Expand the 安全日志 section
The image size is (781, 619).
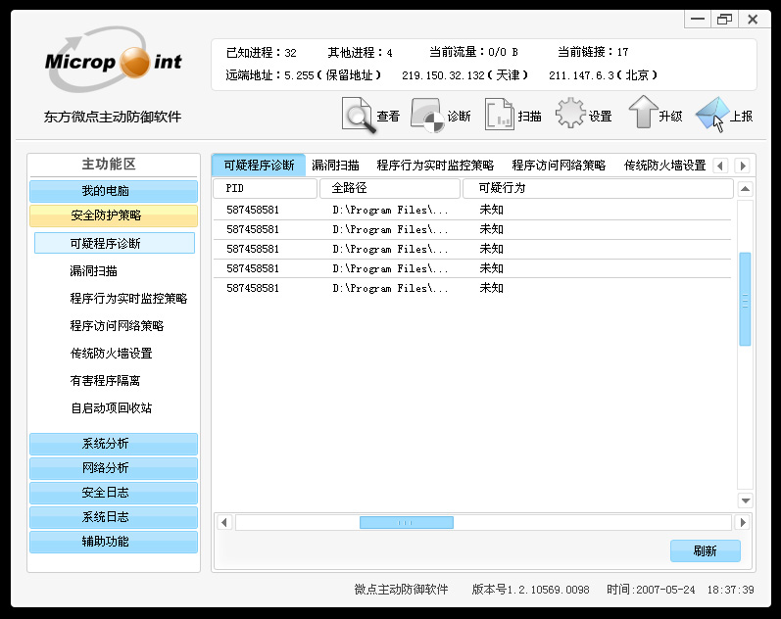click(113, 493)
